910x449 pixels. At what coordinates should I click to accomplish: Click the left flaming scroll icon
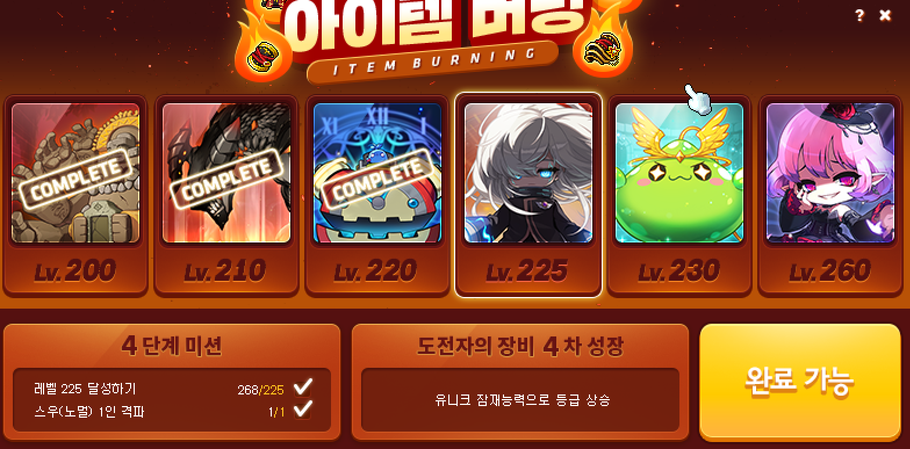[x=262, y=55]
